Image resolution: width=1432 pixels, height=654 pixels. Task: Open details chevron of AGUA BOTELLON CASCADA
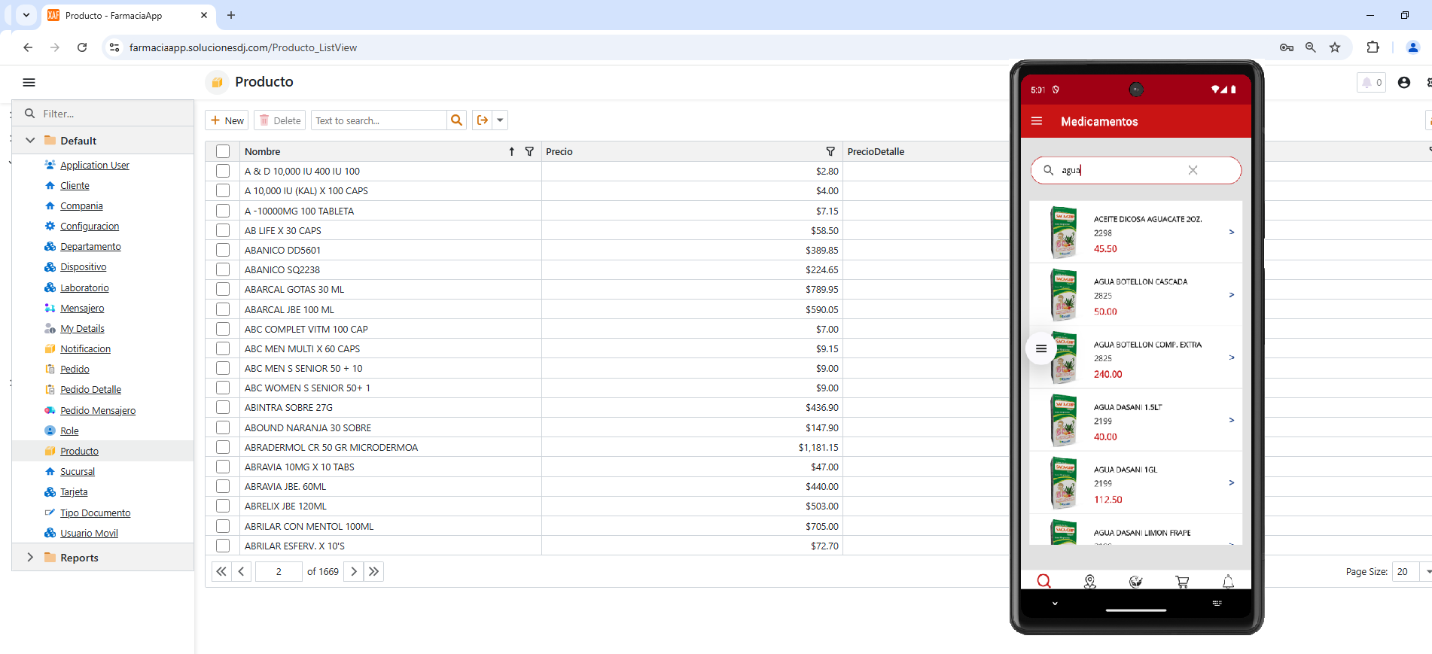tap(1232, 294)
